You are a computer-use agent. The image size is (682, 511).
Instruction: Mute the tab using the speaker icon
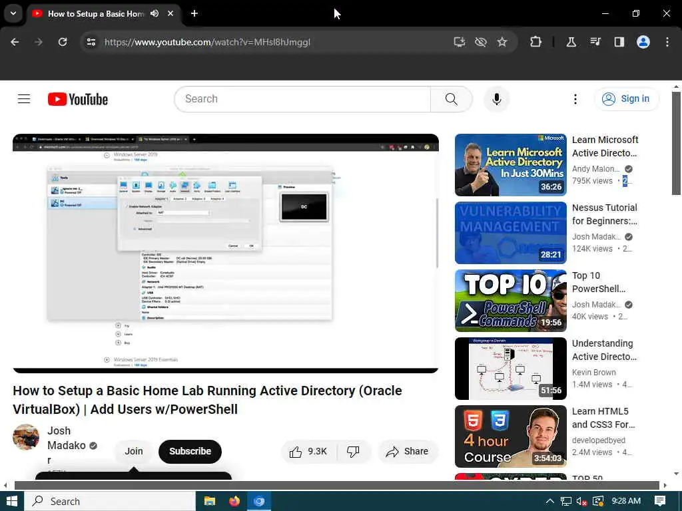click(155, 13)
